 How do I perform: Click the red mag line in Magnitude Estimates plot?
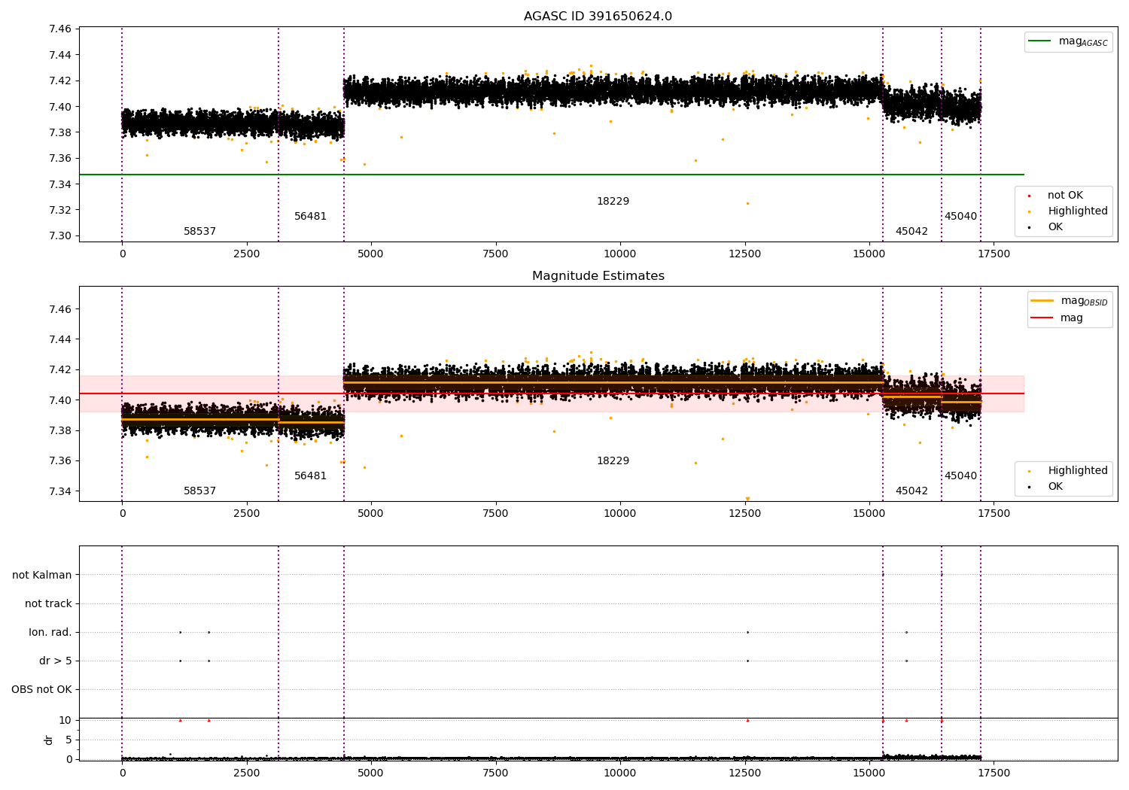pos(551,393)
